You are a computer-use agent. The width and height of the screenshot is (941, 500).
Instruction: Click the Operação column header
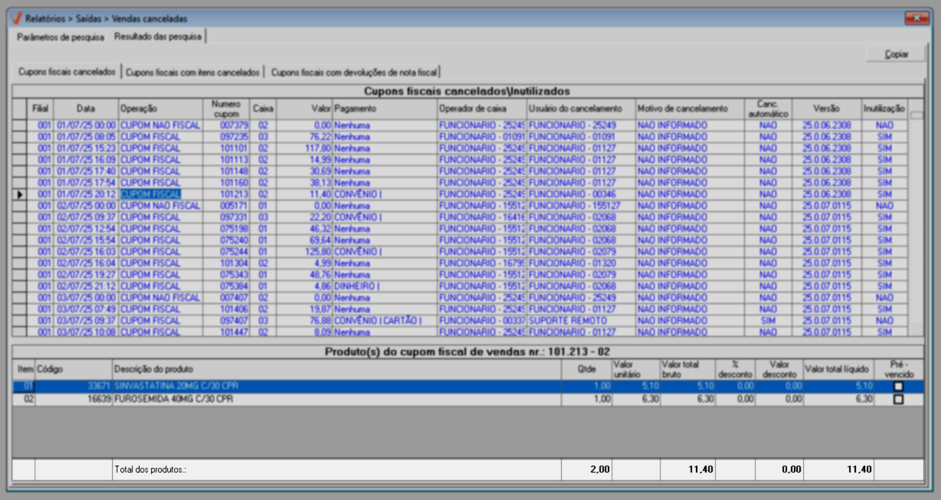159,108
